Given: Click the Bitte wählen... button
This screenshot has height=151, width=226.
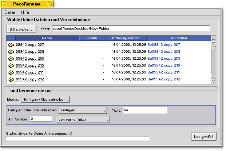Looking at the screenshot, I should click(x=21, y=29).
